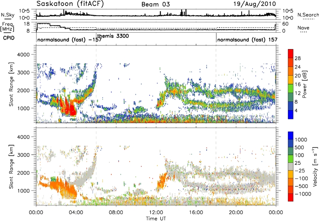Pick the blue bottom segment of Power colorbar
Viewport: 319px width, 221px height.
coord(291,115)
